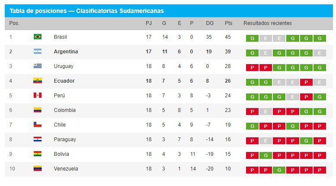Screen dimensions: 336x186
Task: Click the Chile flag icon
Action: click(38, 125)
